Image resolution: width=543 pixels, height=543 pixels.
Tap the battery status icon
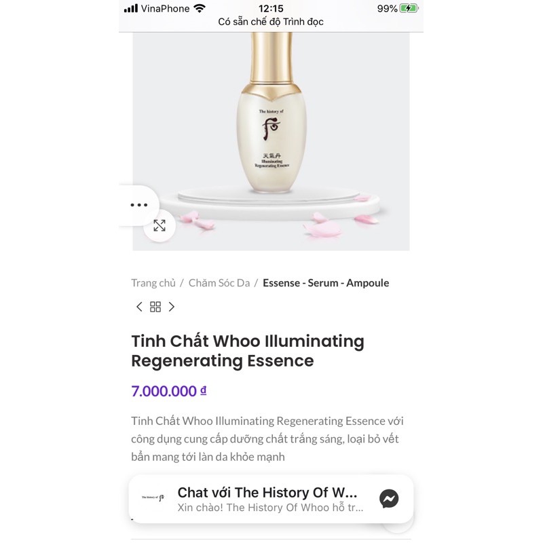pos(409,9)
